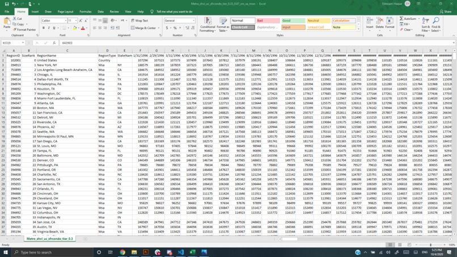
Task: Click the Increase Indent icon
Action: [118, 28]
